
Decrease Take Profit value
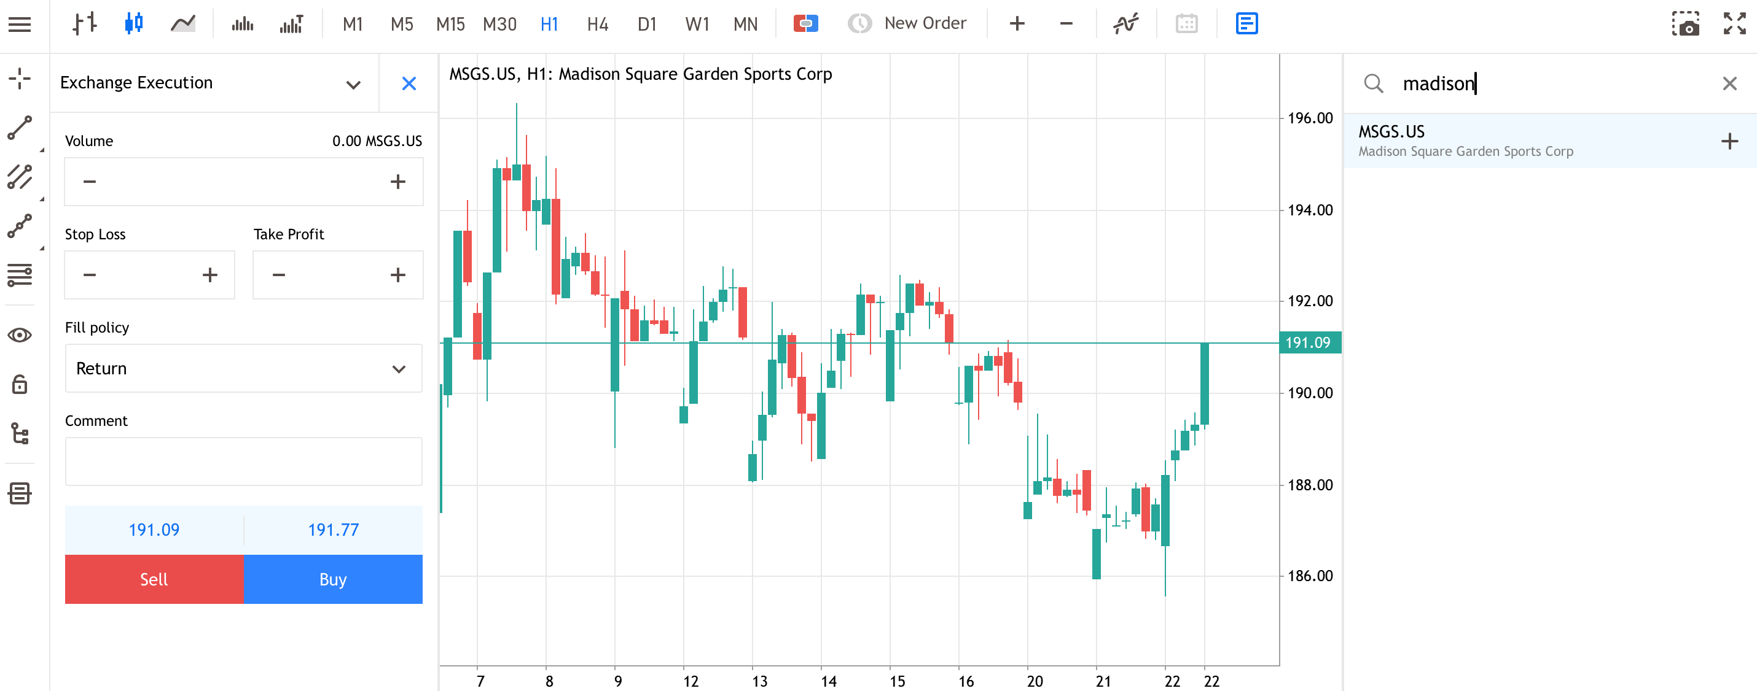[x=278, y=275]
